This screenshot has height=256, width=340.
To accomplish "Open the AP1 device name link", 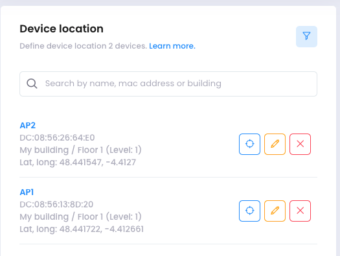I will [x=27, y=192].
